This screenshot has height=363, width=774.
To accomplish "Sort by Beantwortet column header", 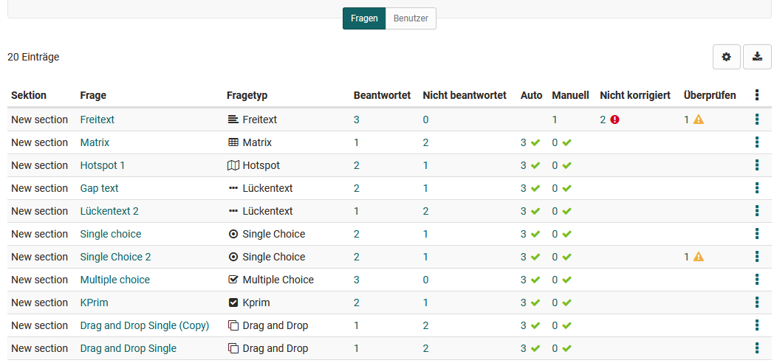I will (x=382, y=95).
